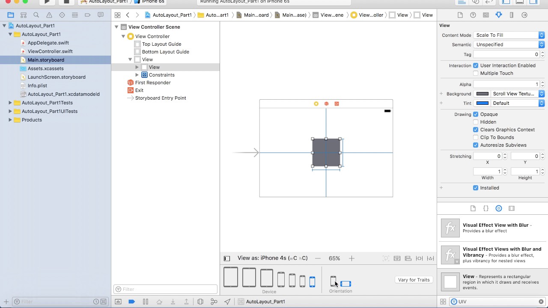Increment the Alpha stepper
548x308 pixels.
click(542, 83)
